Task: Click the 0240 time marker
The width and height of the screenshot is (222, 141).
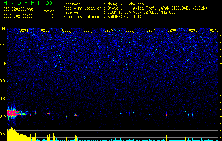Action: (x=214, y=30)
